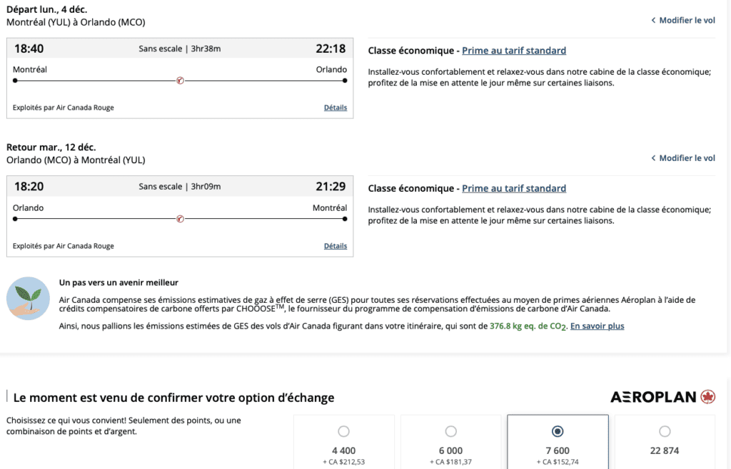Select the 4 400 points radio option

click(344, 431)
